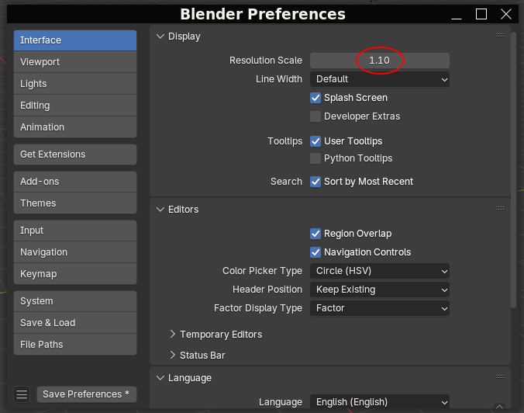Open the Lights section

click(75, 84)
